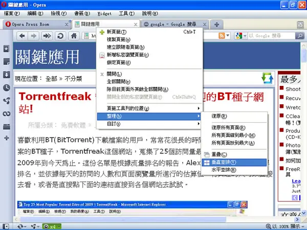Image resolution: width=307 pixels, height=230 pixels.
Task: Open the Downloads panel in sidebar
Action: click(6, 75)
